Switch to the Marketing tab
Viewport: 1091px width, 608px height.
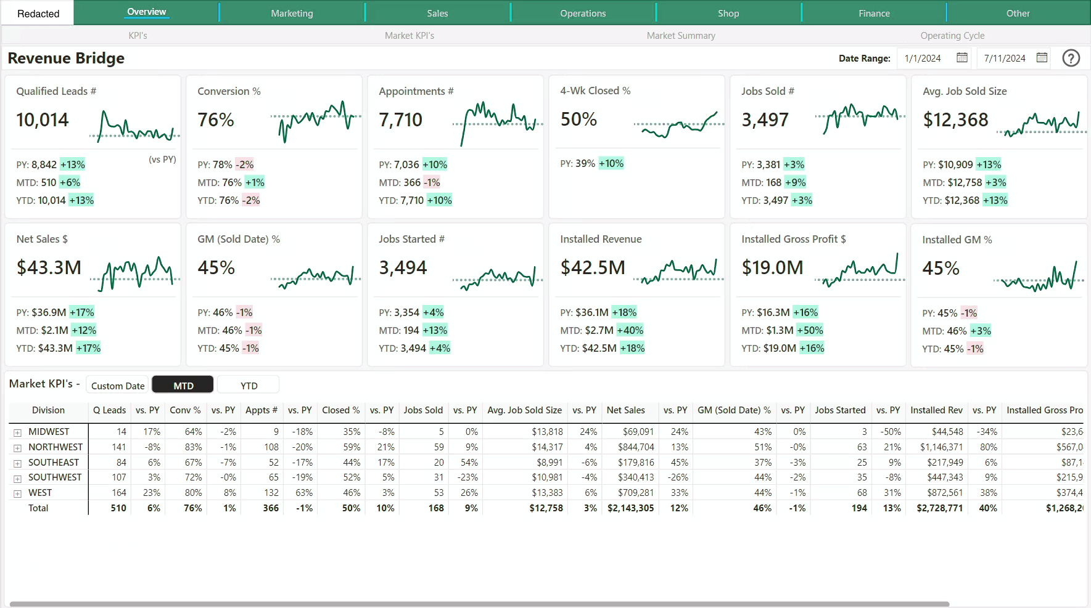(292, 13)
